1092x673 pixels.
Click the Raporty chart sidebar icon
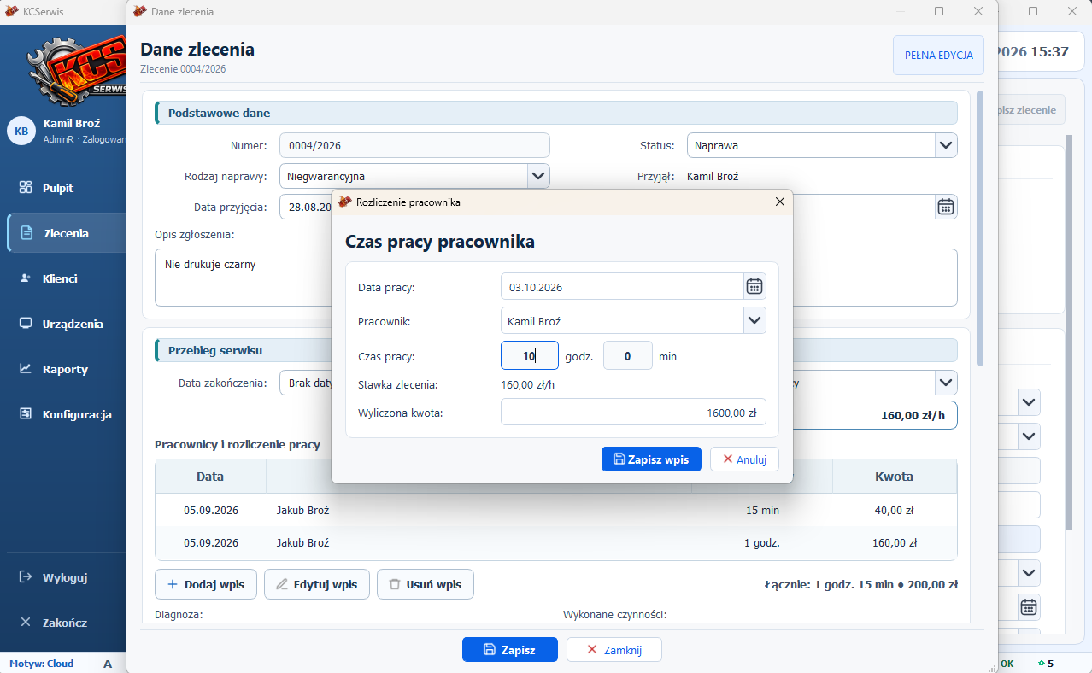[x=26, y=369]
